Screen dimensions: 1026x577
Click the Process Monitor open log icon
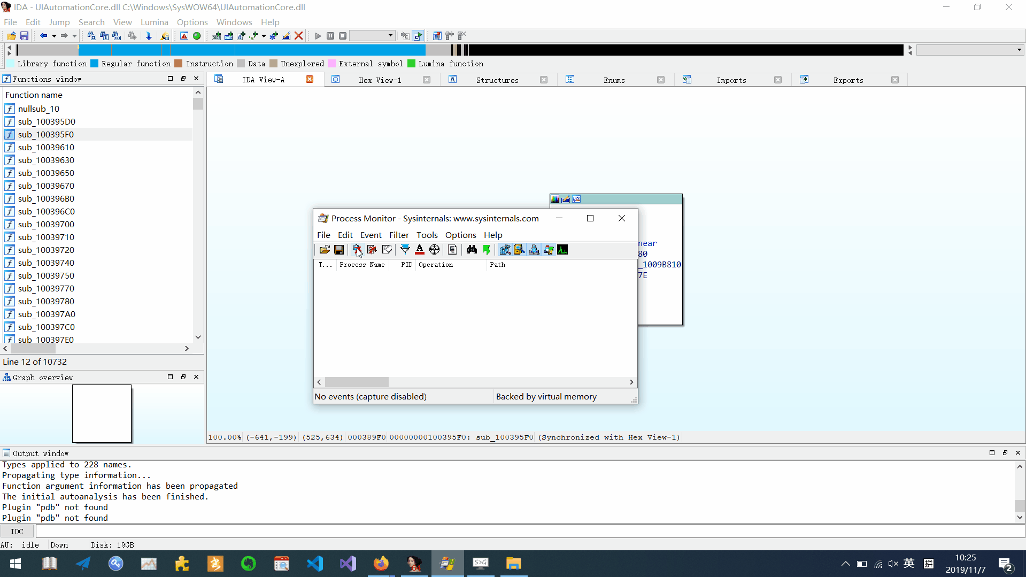click(325, 250)
